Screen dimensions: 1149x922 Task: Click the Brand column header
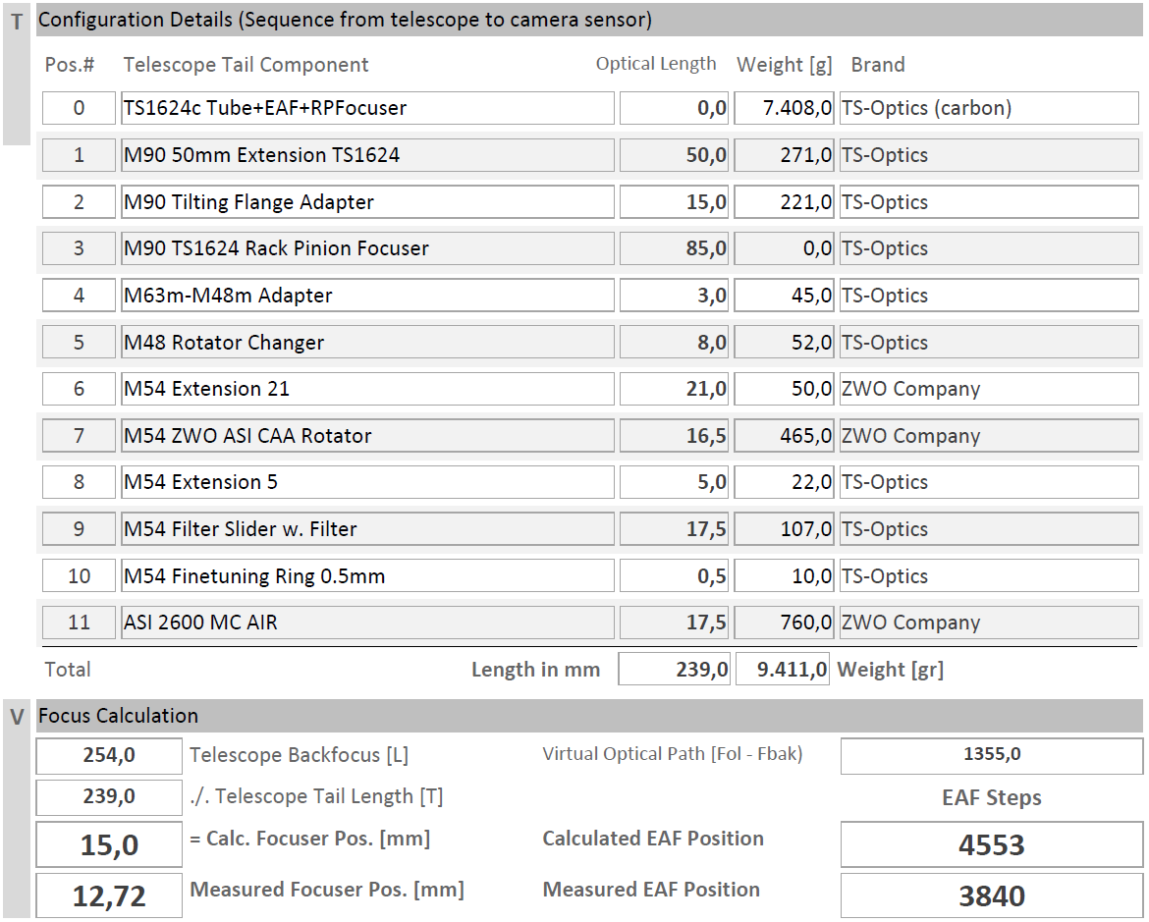(x=878, y=65)
